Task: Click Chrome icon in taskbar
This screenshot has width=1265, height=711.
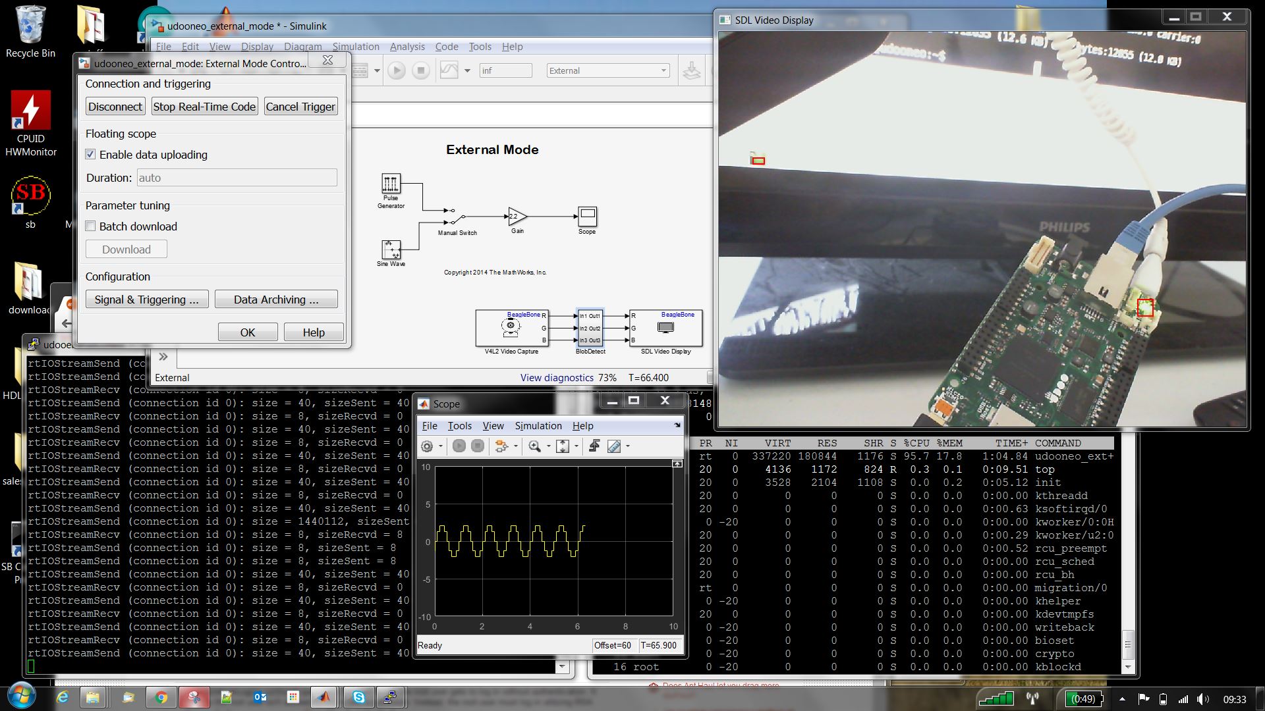Action: point(161,697)
